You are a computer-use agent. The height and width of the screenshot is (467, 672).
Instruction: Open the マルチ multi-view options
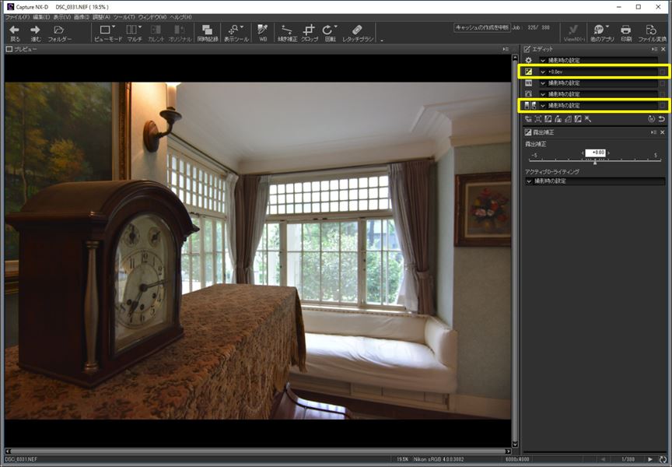coord(134,33)
